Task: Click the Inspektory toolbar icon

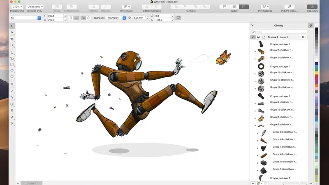Action: click(313, 7)
